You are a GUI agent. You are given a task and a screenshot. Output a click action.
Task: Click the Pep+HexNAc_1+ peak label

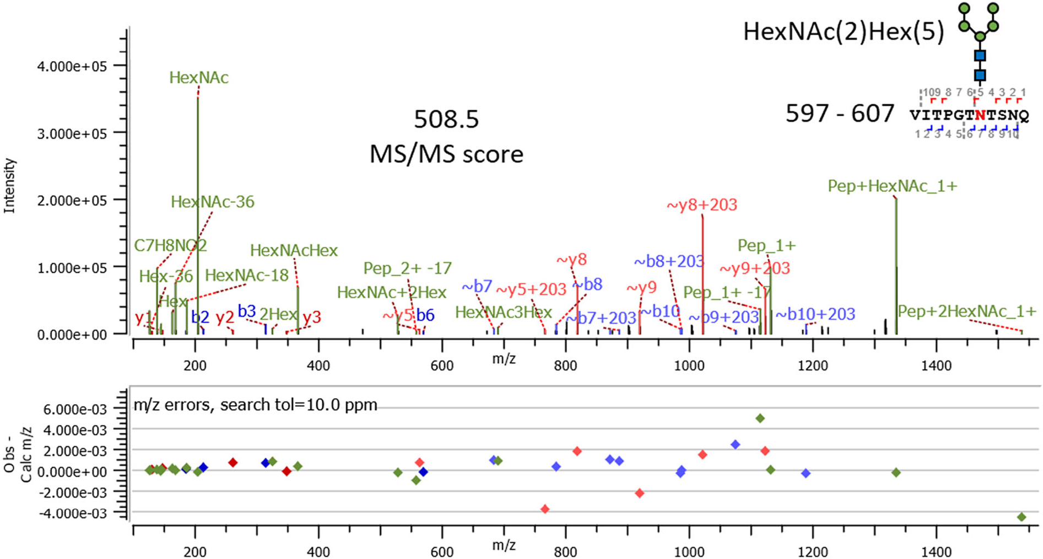tap(892, 186)
